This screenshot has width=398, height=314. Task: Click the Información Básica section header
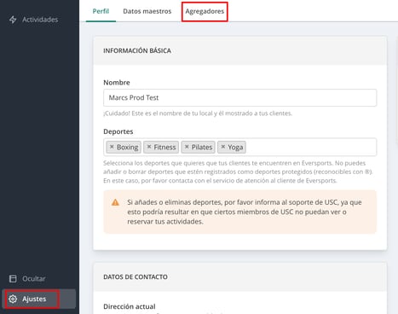pyautogui.click(x=137, y=50)
